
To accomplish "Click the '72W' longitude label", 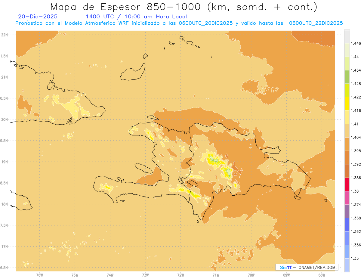I will coord(180,275).
